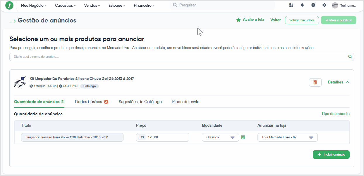Switch to Modo de envio tab
This screenshot has height=176, width=364.
click(186, 102)
